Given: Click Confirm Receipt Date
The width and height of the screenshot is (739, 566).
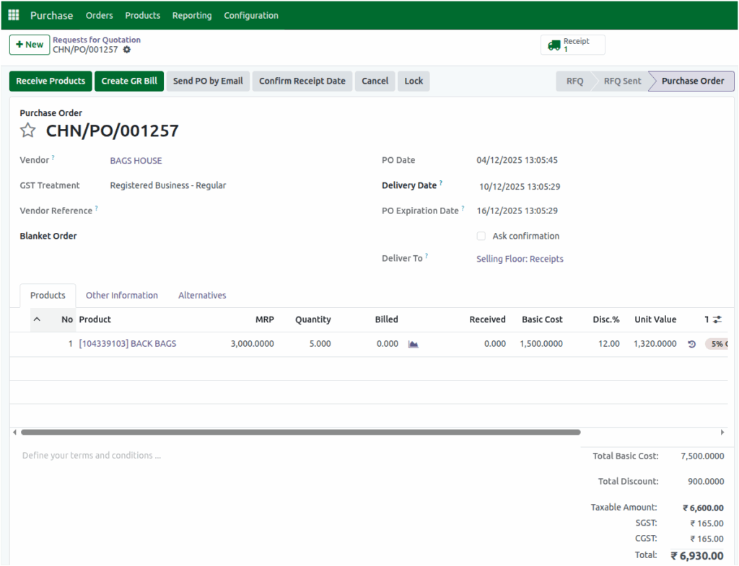Looking at the screenshot, I should 302,81.
